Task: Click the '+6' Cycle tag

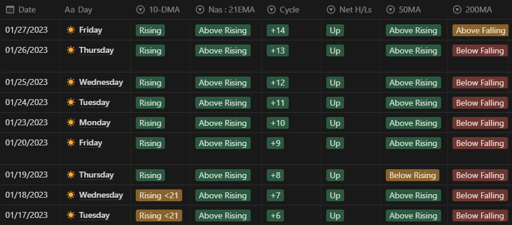Action: coord(275,216)
